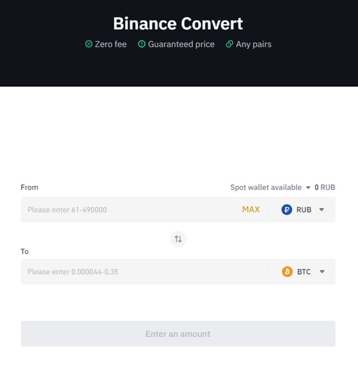Click the RUB ruble coin icon
The width and height of the screenshot is (358, 377).
287,209
